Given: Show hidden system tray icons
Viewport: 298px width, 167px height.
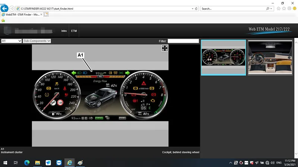Looking at the screenshot, I should point(231,163).
